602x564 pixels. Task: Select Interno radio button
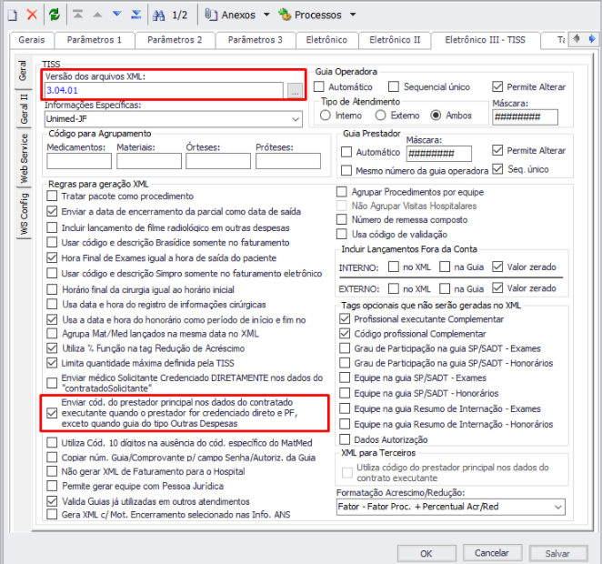point(326,116)
